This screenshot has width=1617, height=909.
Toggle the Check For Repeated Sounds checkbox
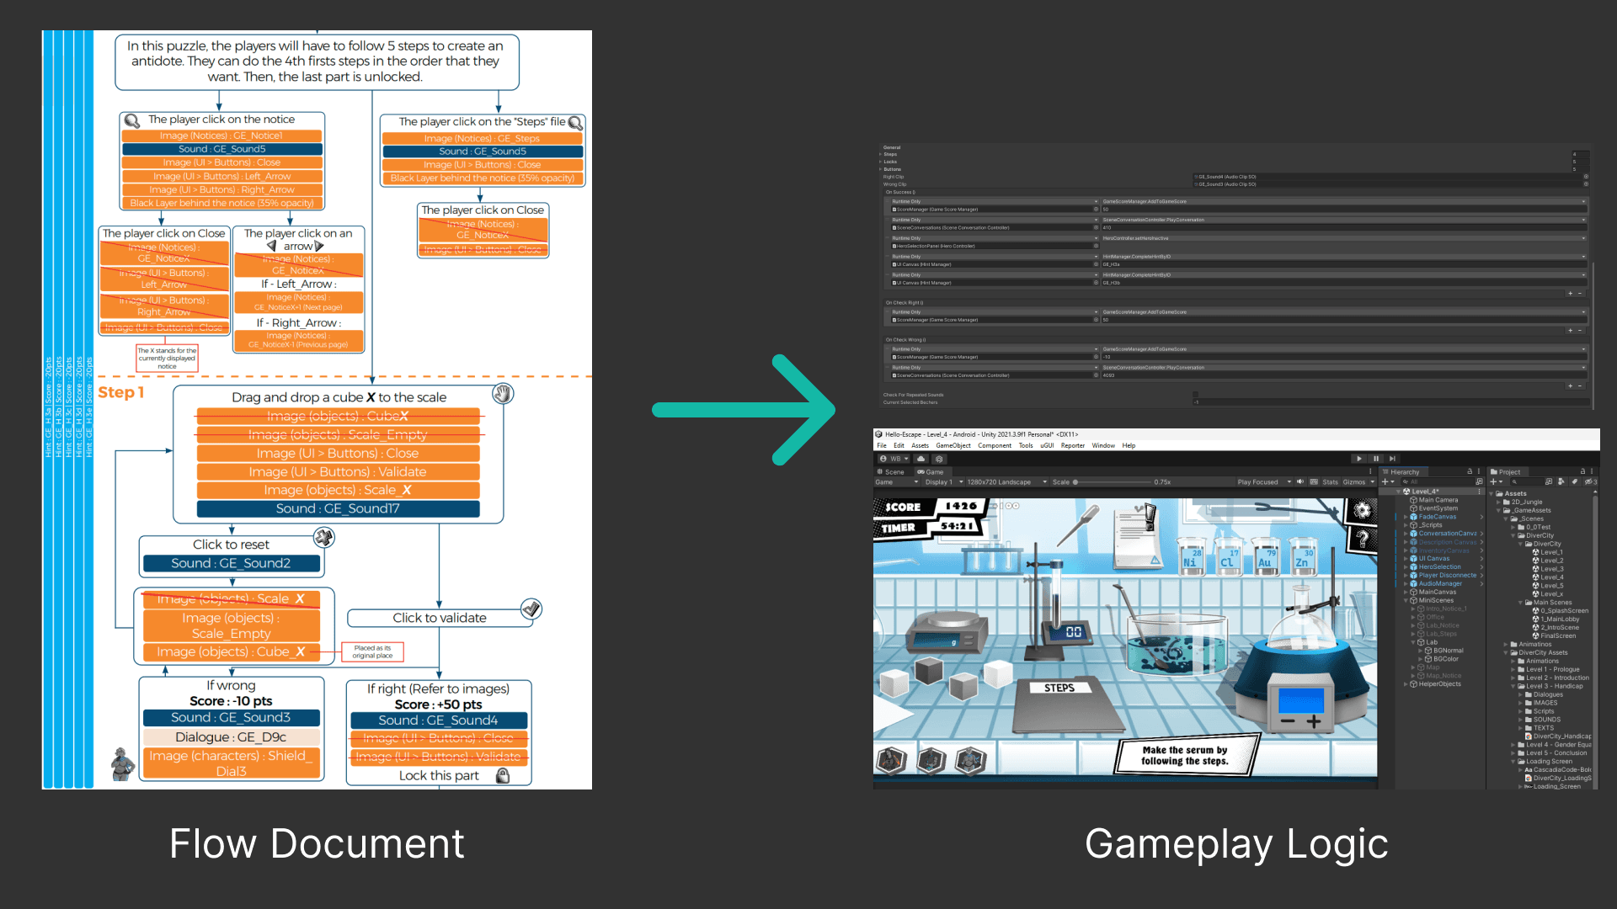click(1195, 394)
